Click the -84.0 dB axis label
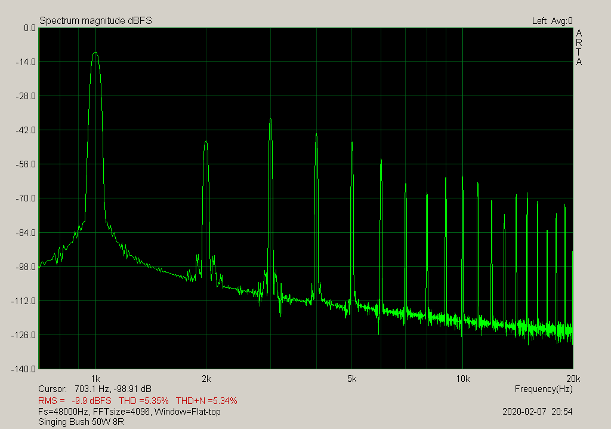Screen dimensions: 611x429 [x=25, y=233]
